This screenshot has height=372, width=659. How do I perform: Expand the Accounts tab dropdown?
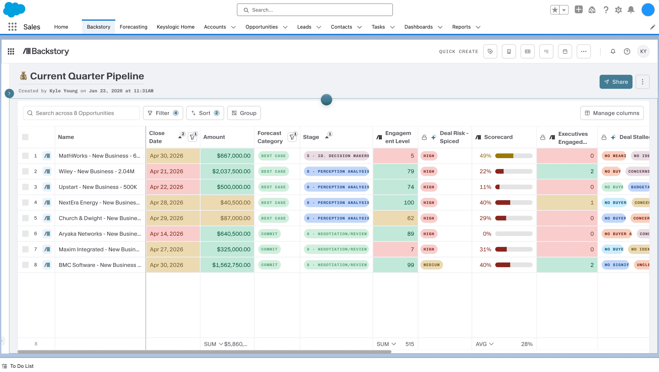pos(233,27)
